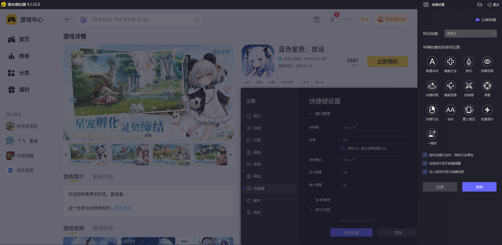Viewport: 502px width, 245px height.
Task: Pick the 技能键 mapping tool
Action: [469, 86]
